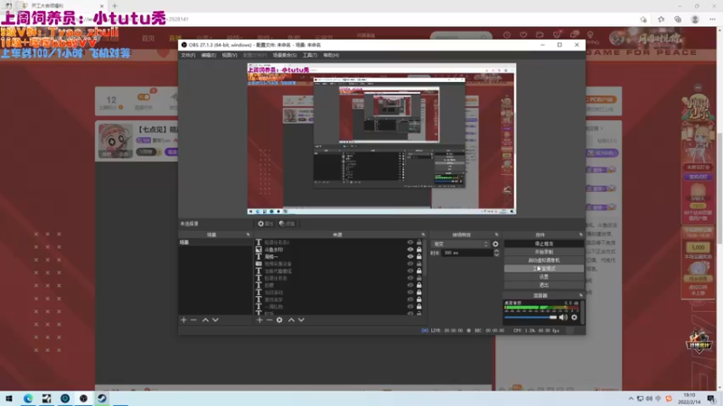This screenshot has width=723, height=406.
Task: Toggle lock of topmost text source
Action: (x=419, y=242)
